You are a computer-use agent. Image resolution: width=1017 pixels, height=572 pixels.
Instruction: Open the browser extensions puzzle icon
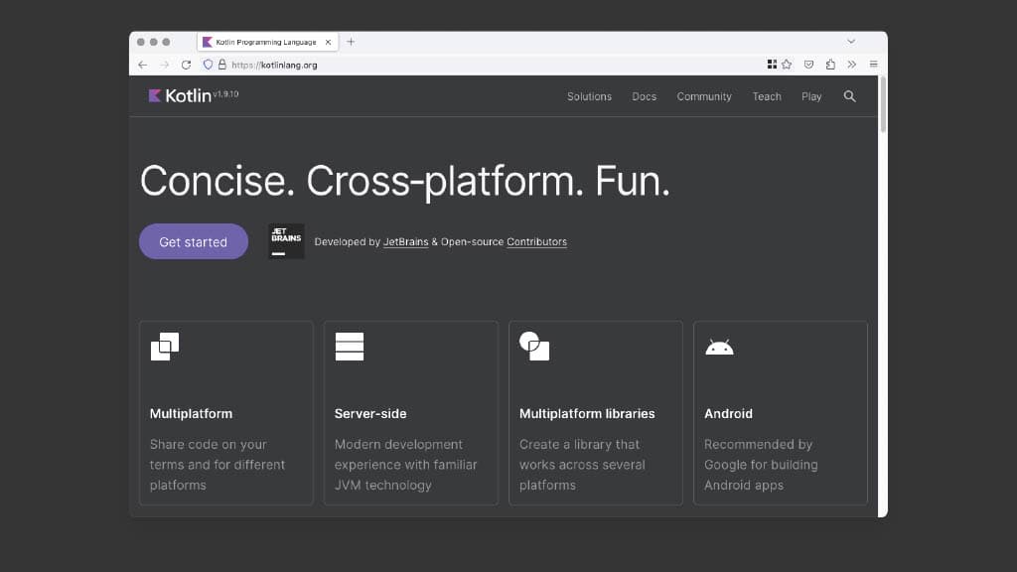pyautogui.click(x=830, y=65)
